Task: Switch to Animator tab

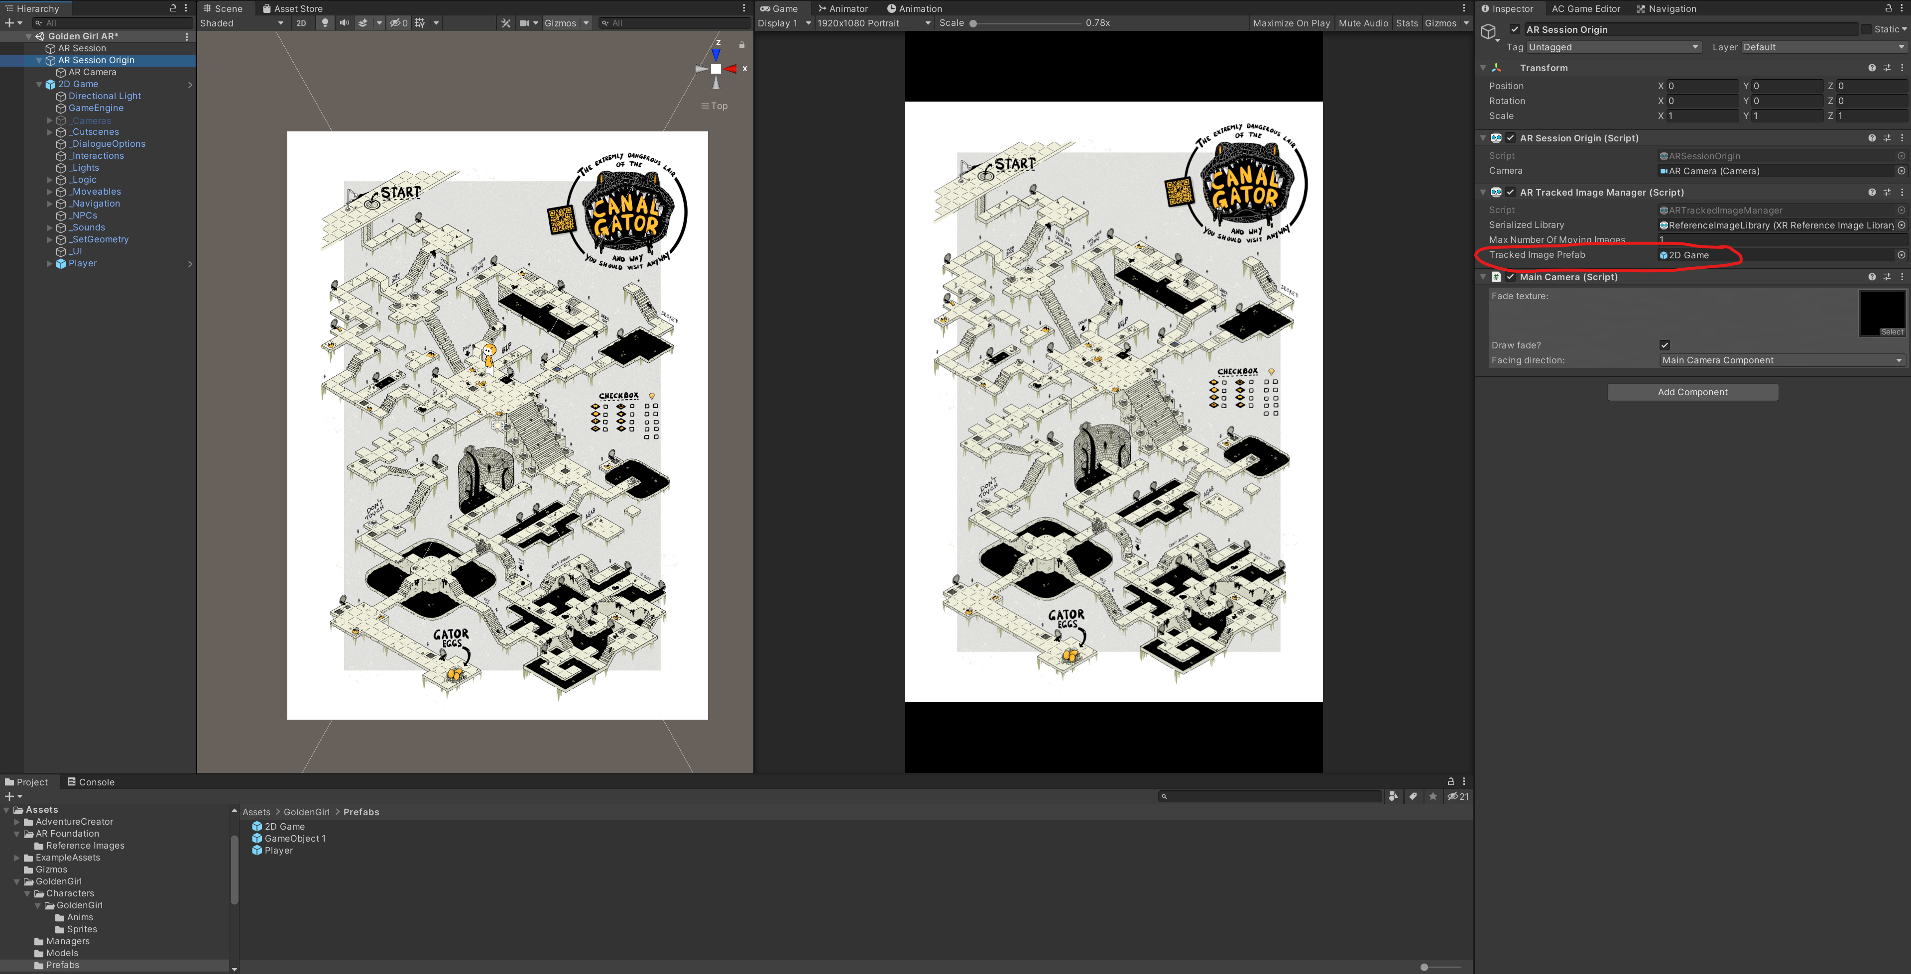Action: 843,9
